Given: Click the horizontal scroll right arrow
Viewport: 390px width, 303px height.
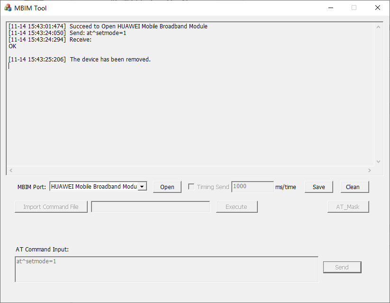Looking at the screenshot, I should [369, 170].
